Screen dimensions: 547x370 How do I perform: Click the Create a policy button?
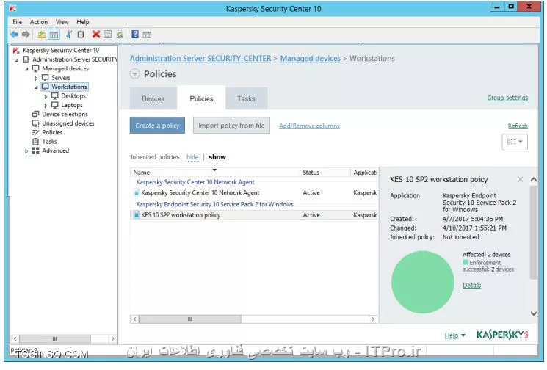tap(157, 126)
